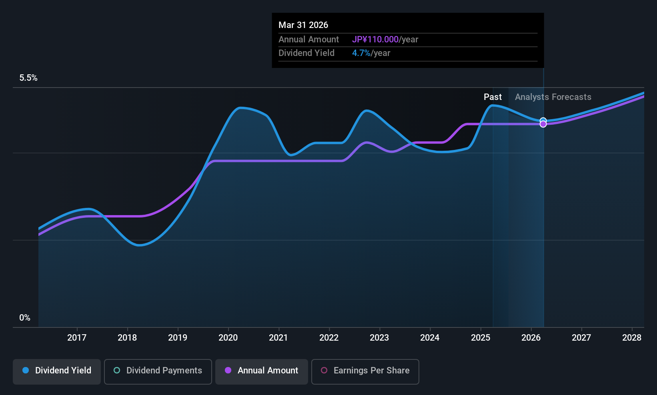Click the hollow teal Dividend Payments dot

pyautogui.click(x=117, y=370)
